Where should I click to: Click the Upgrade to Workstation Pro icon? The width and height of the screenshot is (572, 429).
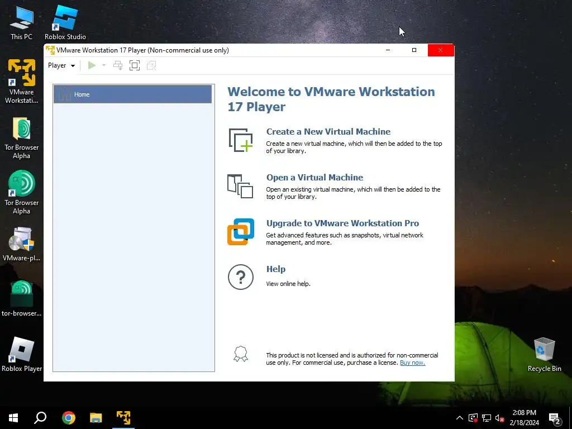240,232
